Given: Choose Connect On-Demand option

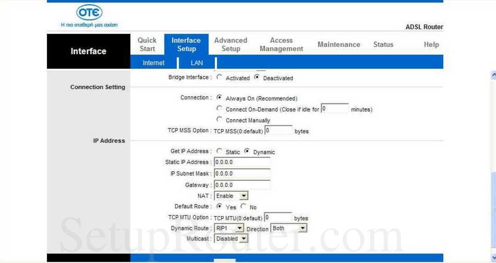Looking at the screenshot, I should pyautogui.click(x=219, y=109).
